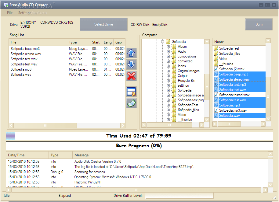Click the Leng column header
The image size is (279, 202).
point(107,42)
